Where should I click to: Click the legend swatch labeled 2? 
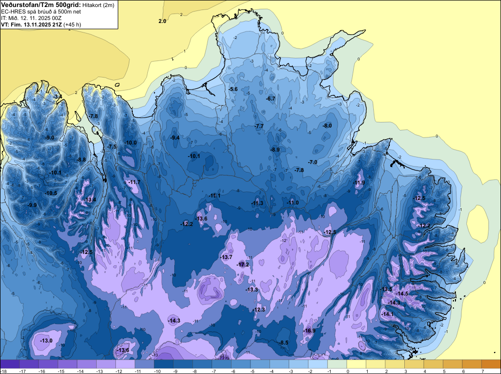click(x=395, y=364)
